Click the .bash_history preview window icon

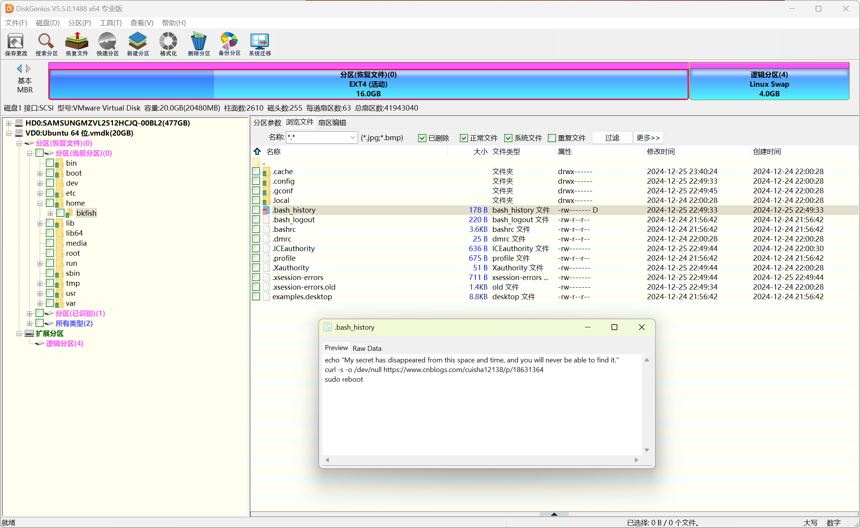click(x=328, y=327)
